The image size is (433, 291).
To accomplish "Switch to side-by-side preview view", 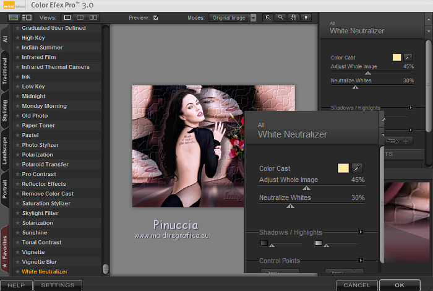I will [x=93, y=18].
